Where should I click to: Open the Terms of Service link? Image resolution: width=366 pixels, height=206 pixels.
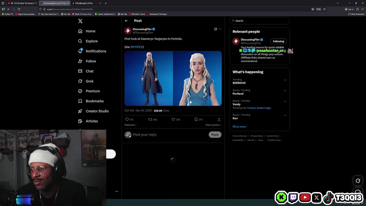tap(240, 136)
